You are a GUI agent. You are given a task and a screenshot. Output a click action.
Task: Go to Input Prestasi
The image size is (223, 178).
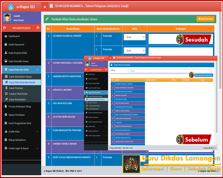click(x=22, y=88)
